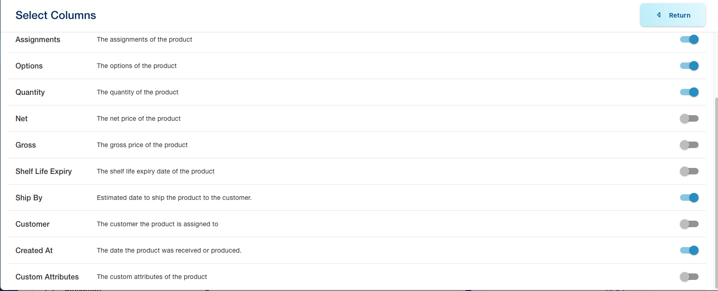Disable the Assignments column toggle

point(689,40)
